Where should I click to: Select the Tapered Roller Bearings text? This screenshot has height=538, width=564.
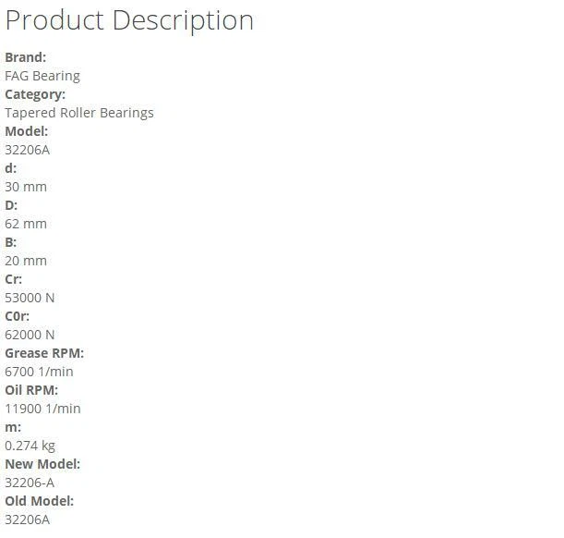click(x=79, y=113)
